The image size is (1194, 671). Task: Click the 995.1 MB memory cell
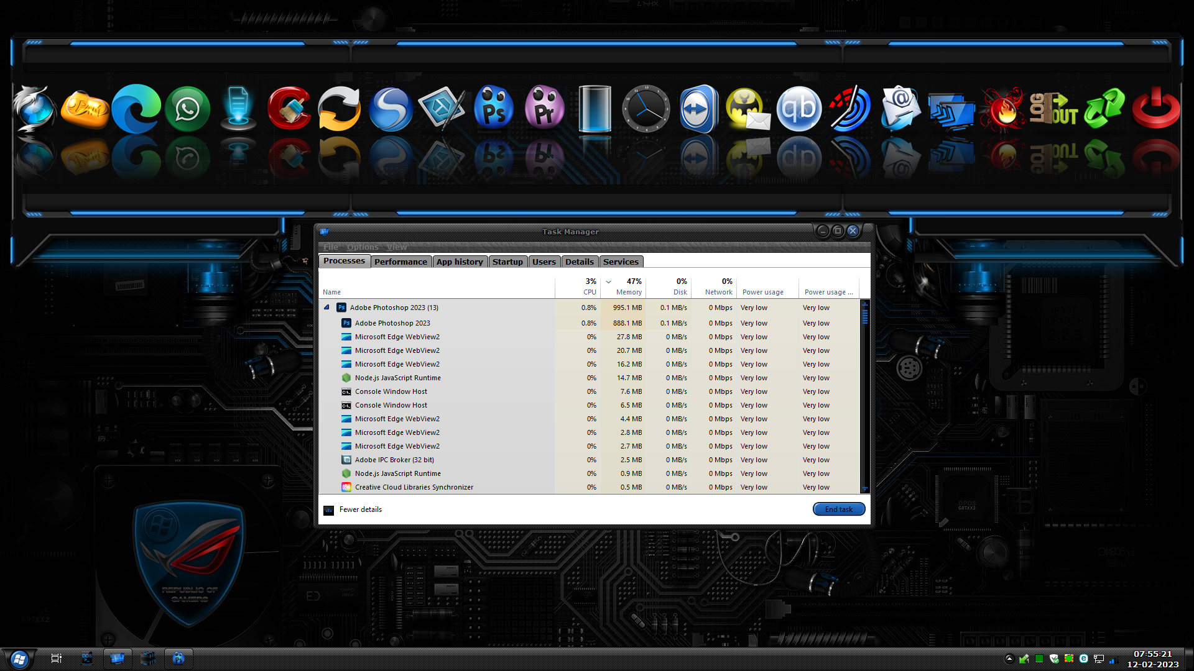coord(623,308)
